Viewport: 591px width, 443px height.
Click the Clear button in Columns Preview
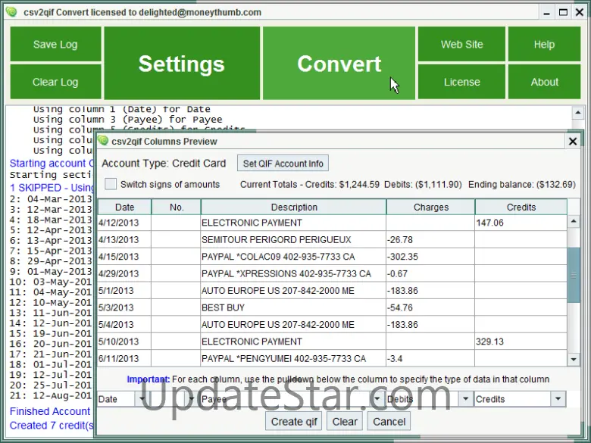point(345,422)
